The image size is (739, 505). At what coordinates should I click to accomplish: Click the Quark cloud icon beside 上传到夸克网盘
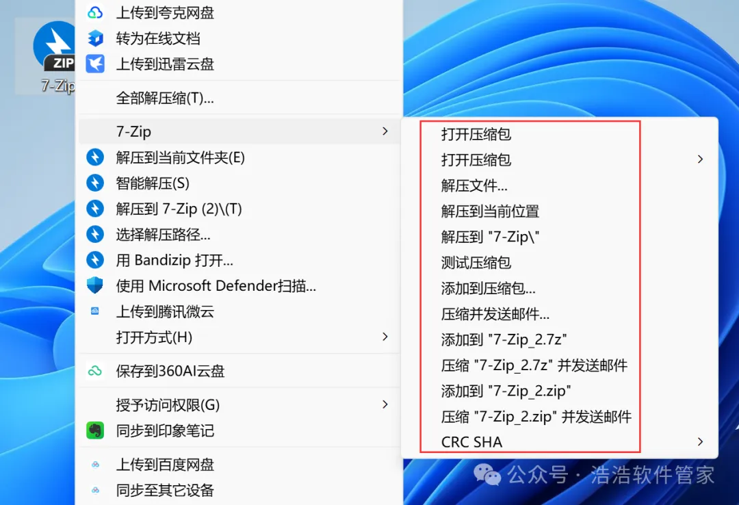click(x=95, y=13)
